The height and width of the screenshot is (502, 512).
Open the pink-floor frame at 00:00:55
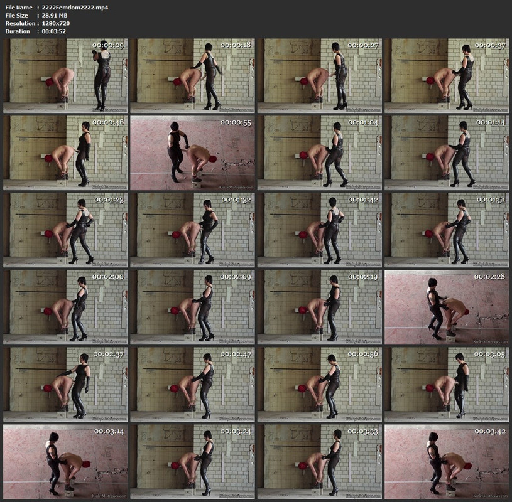[192, 153]
